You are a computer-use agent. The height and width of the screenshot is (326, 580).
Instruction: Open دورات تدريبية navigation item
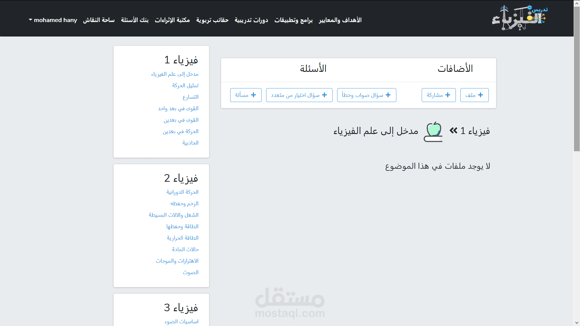point(251,20)
